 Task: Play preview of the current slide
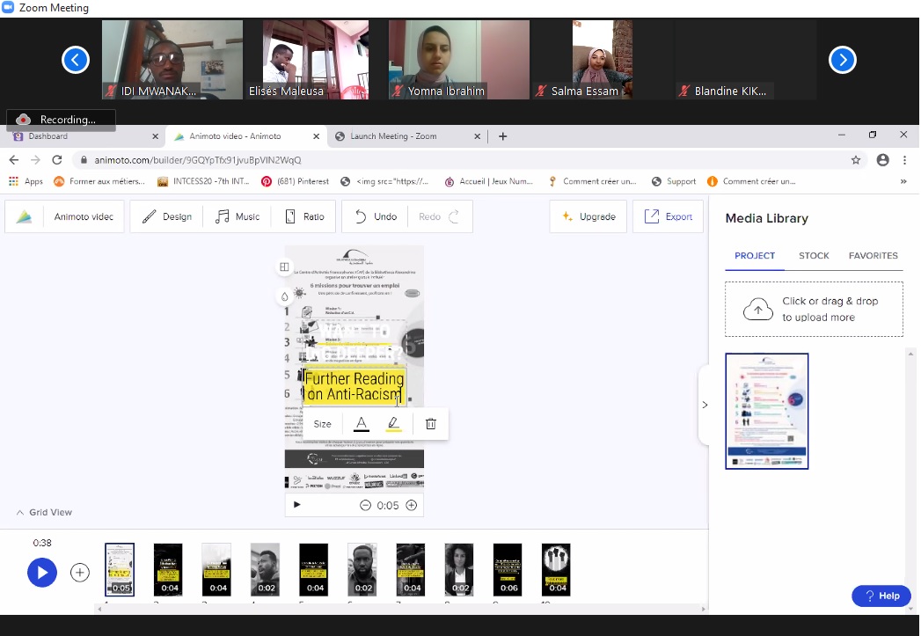tap(297, 505)
